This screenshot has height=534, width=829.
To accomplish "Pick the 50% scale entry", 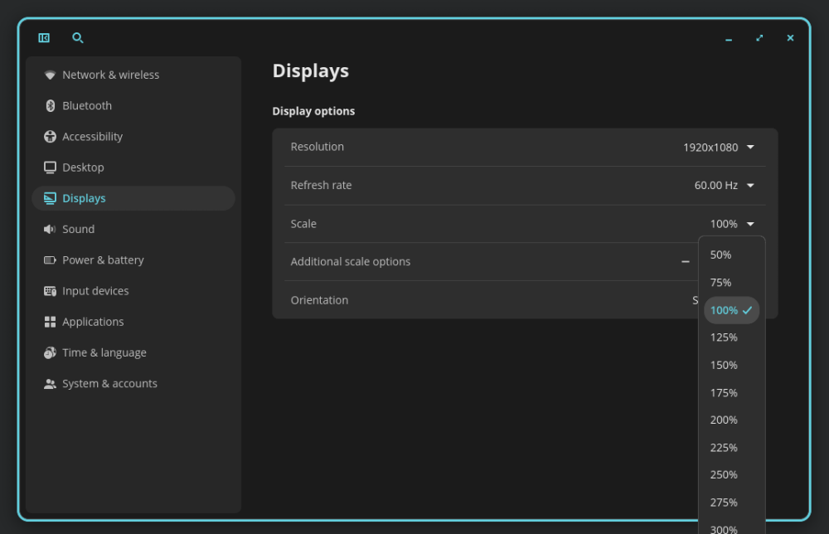I will click(x=721, y=255).
